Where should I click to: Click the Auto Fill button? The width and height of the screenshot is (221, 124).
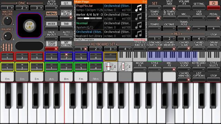click(66, 38)
